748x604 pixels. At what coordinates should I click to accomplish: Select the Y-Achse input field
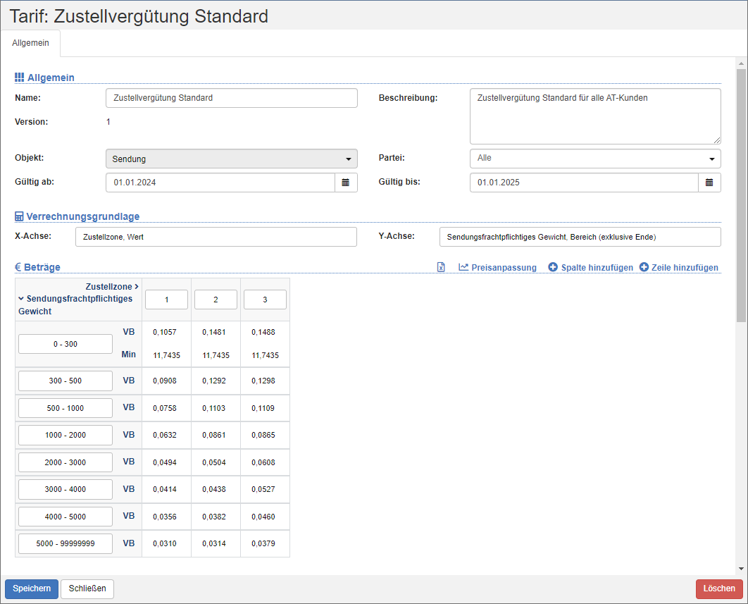pyautogui.click(x=579, y=237)
